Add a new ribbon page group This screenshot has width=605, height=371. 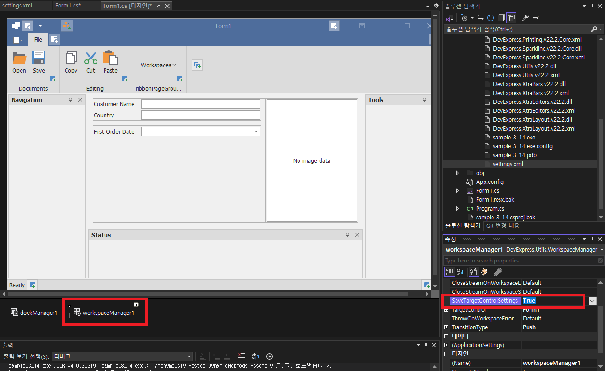click(x=197, y=65)
